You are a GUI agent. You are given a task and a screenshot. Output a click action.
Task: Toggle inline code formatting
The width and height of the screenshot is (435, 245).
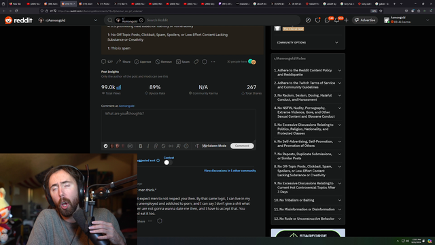171,146
